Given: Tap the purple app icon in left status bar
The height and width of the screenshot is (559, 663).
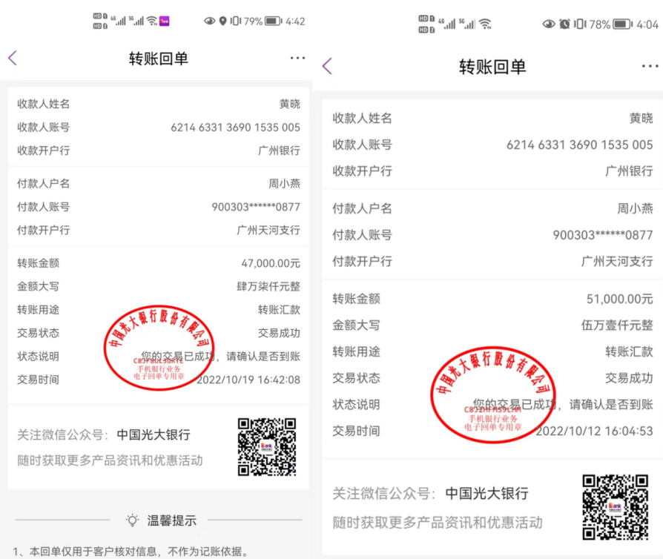Looking at the screenshot, I should pyautogui.click(x=165, y=21).
